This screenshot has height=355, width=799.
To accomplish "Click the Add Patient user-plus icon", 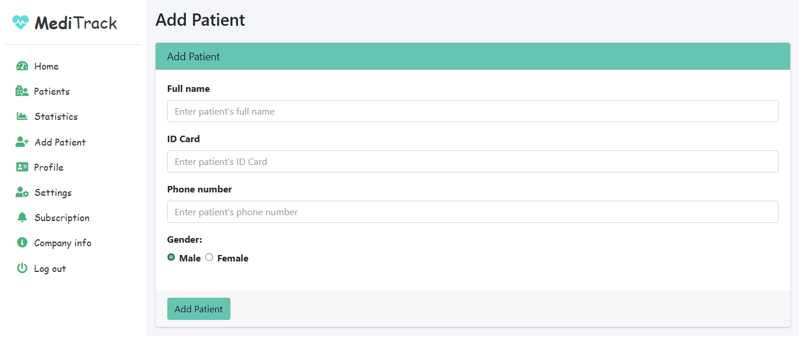I will (22, 142).
